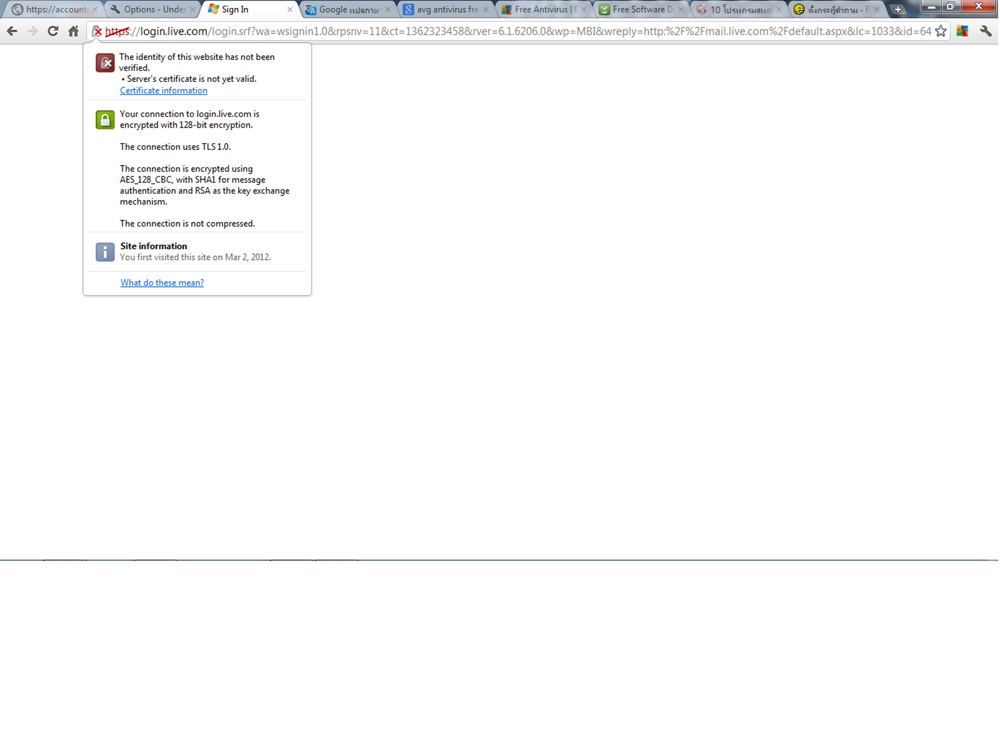Bookmark this page with the star

pyautogui.click(x=941, y=31)
